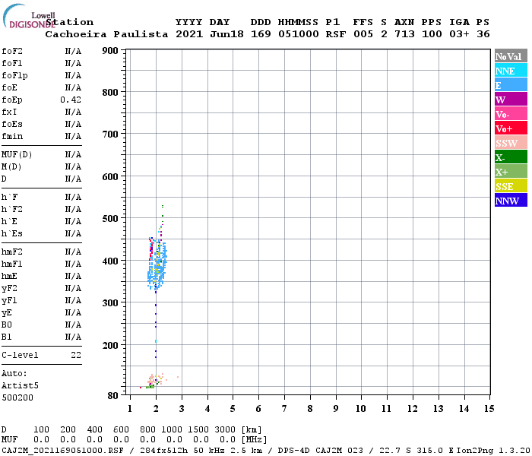Click the h`Es parameter label
The image size is (532, 456).
click(x=12, y=234)
